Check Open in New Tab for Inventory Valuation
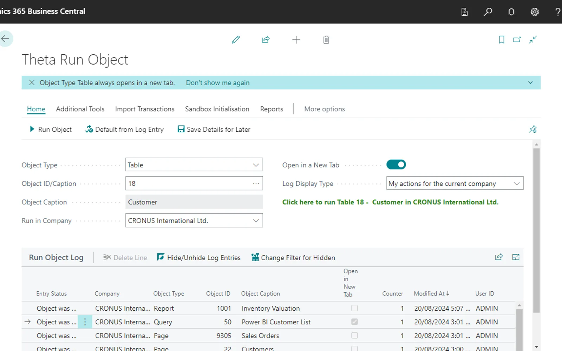 point(354,308)
